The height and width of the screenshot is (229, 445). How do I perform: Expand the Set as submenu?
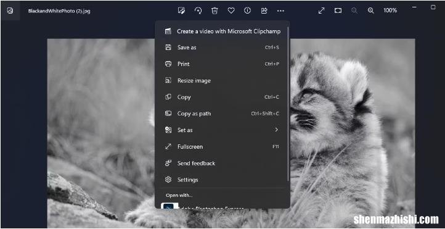pos(222,130)
